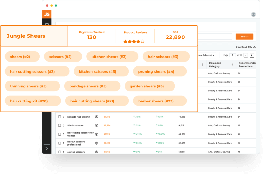Click the Jungle Scout JS logo
The height and width of the screenshot is (178, 269).
(x=47, y=14)
